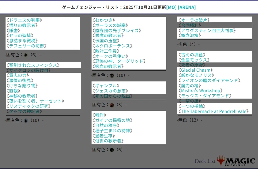This screenshot has height=169, width=258.
Task: Open card link 《モックス・ダイアモンド》
Action: pos(205,96)
